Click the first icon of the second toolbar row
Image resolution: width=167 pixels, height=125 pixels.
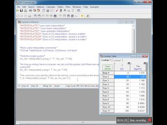pos(18,16)
